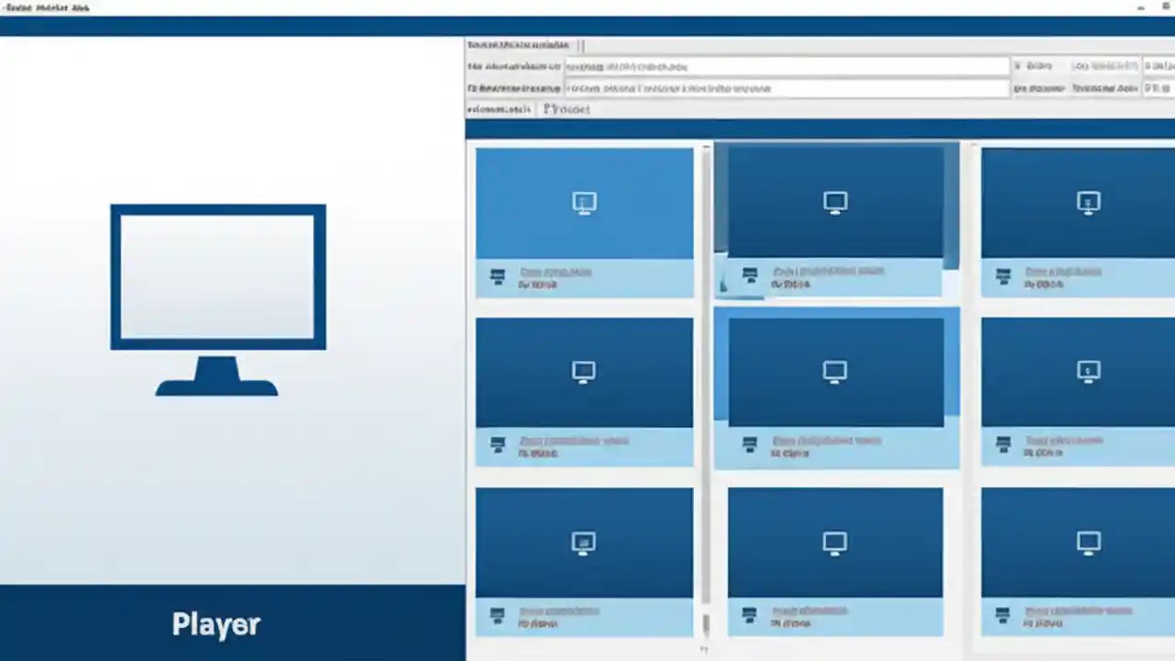
Task: Select the monitor icon in the top-right thumbnail
Action: click(x=1089, y=203)
